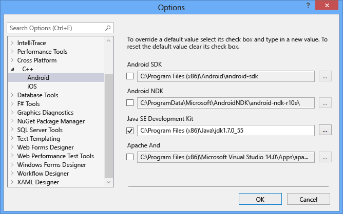This screenshot has height=214, width=343.
Task: Collapse the C++ tree node
Action: [x=12, y=69]
